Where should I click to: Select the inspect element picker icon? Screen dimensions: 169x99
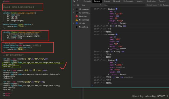pyautogui.click(x=74, y=1)
